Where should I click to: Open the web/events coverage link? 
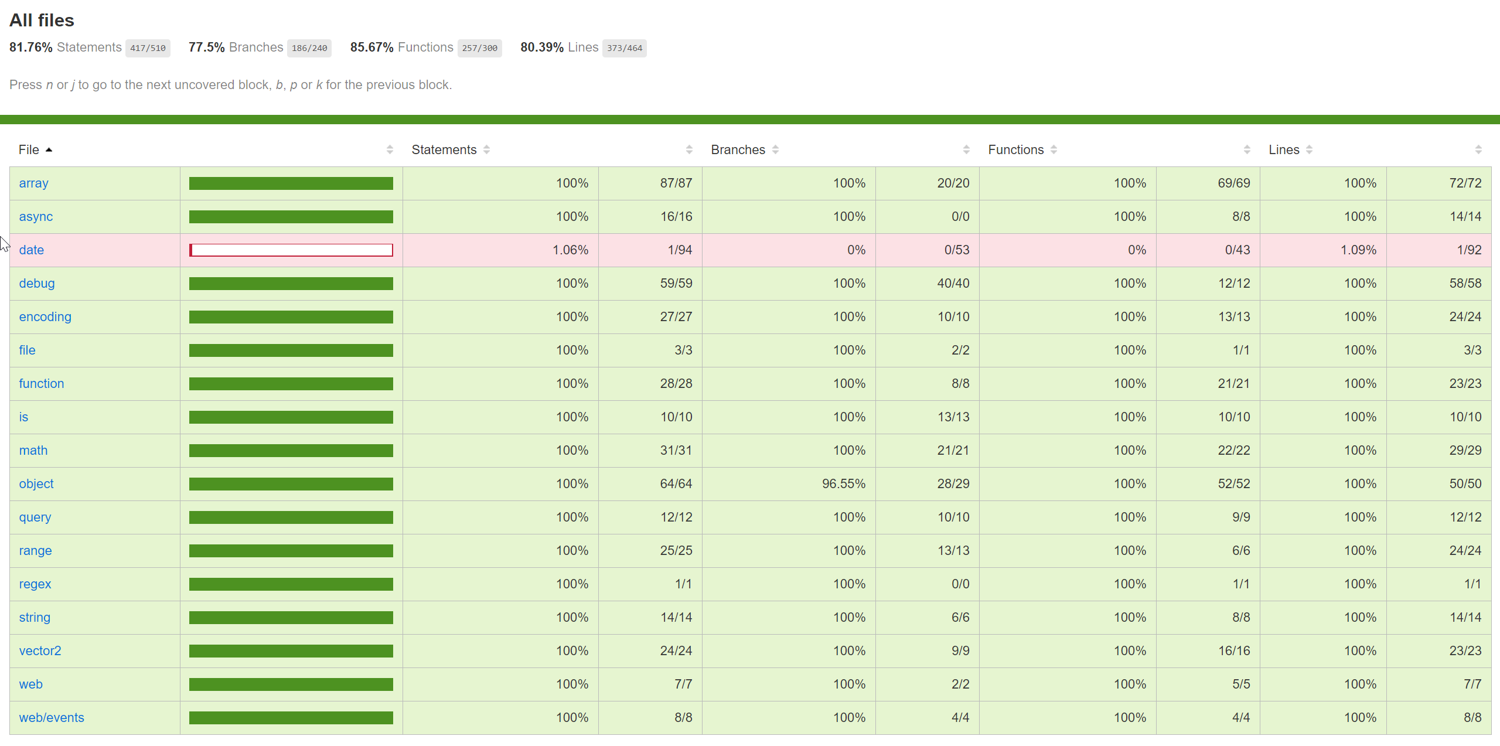[x=52, y=718]
